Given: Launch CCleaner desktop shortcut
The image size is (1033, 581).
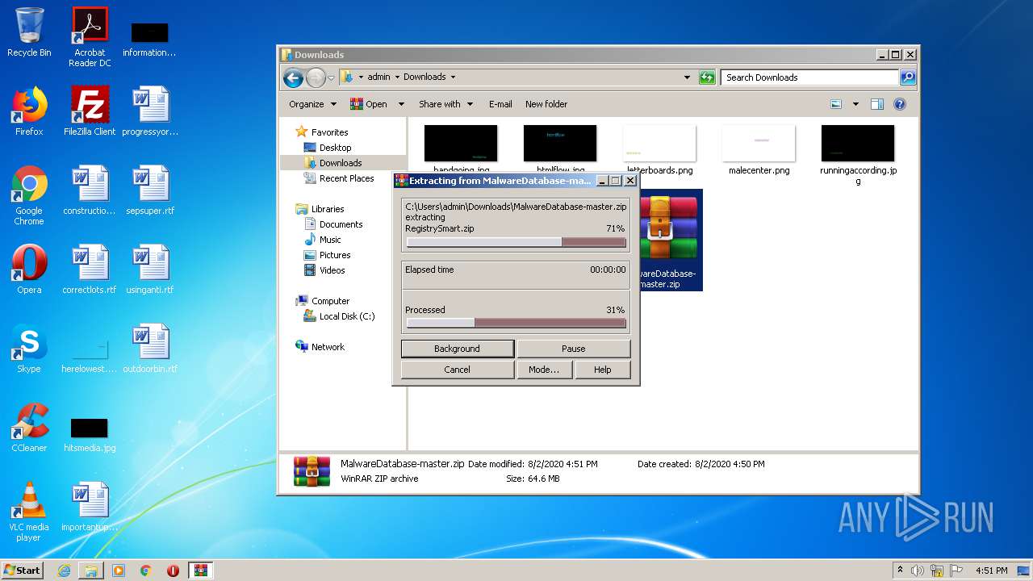Looking at the screenshot, I should (29, 428).
